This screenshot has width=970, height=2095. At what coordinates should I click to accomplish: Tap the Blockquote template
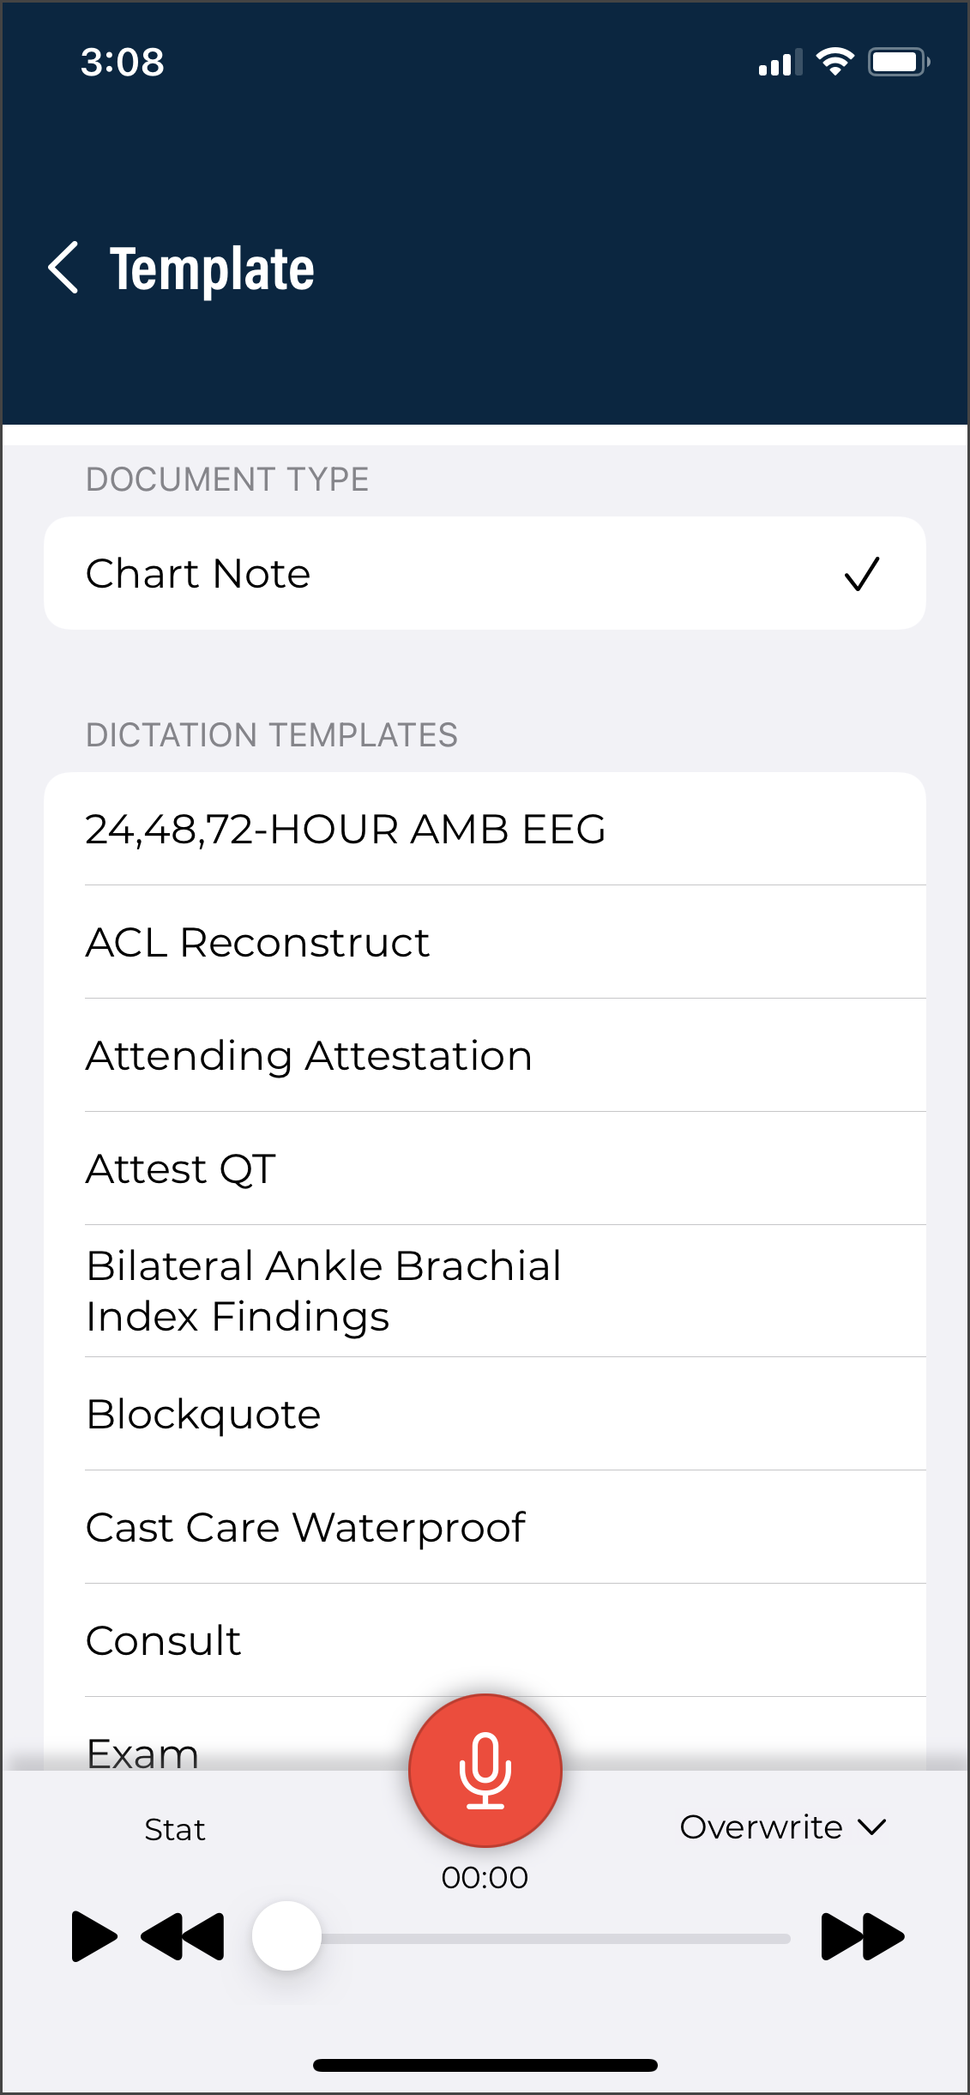point(485,1415)
